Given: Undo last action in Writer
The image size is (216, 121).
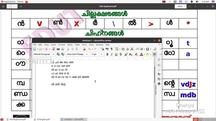Looking at the screenshot, I should coord(89,49).
